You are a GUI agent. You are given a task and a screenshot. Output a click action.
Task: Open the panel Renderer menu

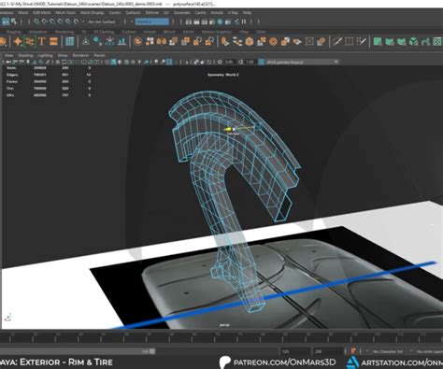pyautogui.click(x=80, y=55)
